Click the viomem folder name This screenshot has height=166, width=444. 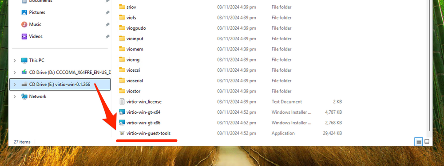point(135,49)
